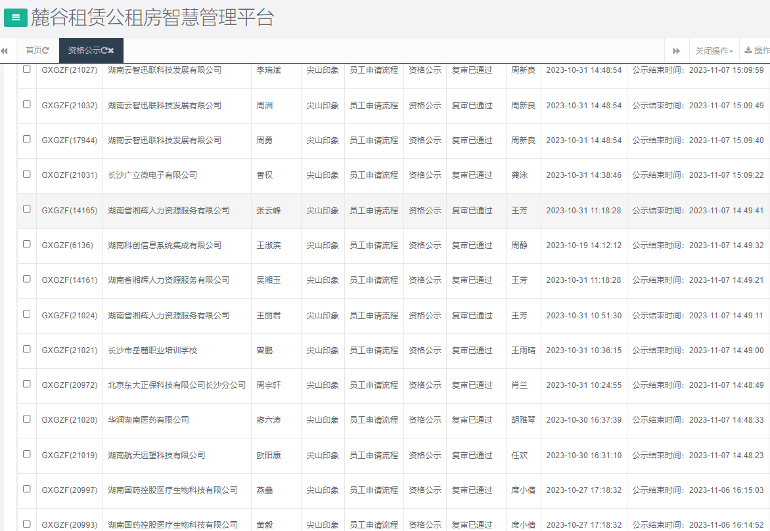Click record number GXGZF(21027)
The width and height of the screenshot is (770, 531).
(x=70, y=70)
